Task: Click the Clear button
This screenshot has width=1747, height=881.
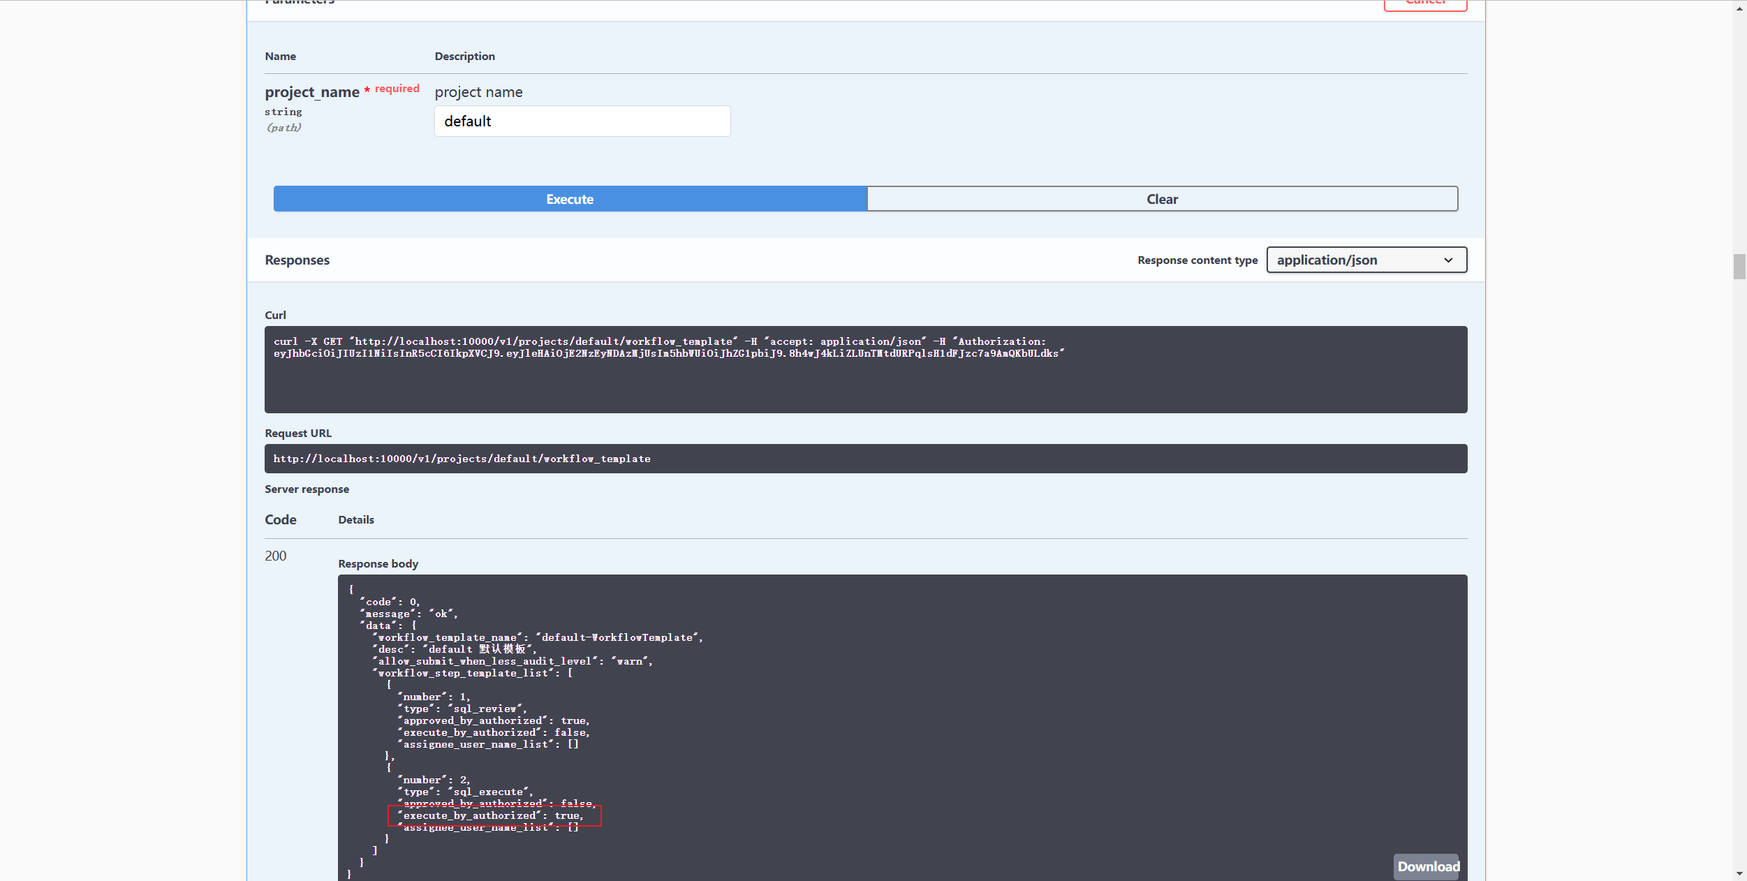Action: [1162, 199]
